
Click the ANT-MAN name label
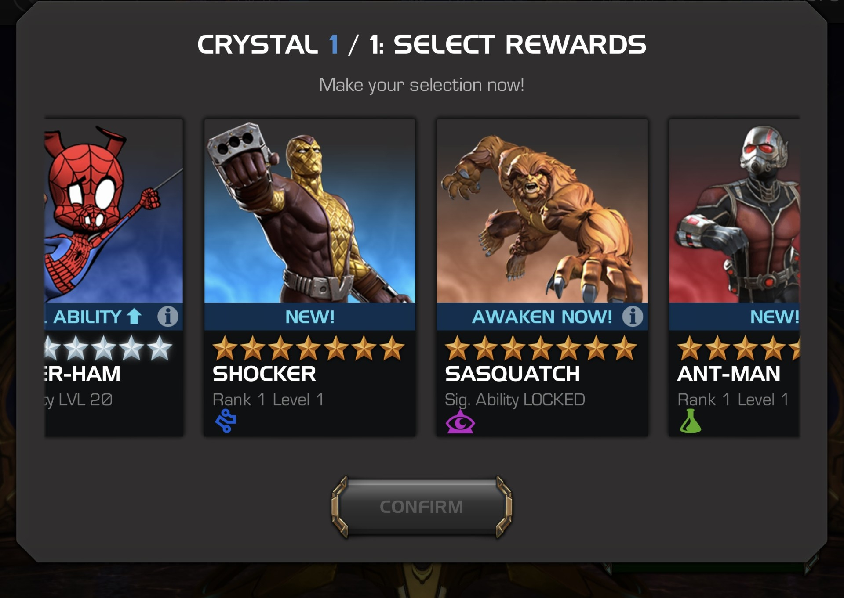[x=729, y=374]
